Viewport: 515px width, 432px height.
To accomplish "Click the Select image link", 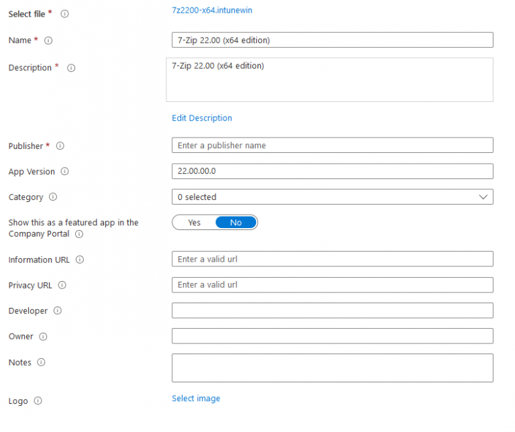I will 196,398.
